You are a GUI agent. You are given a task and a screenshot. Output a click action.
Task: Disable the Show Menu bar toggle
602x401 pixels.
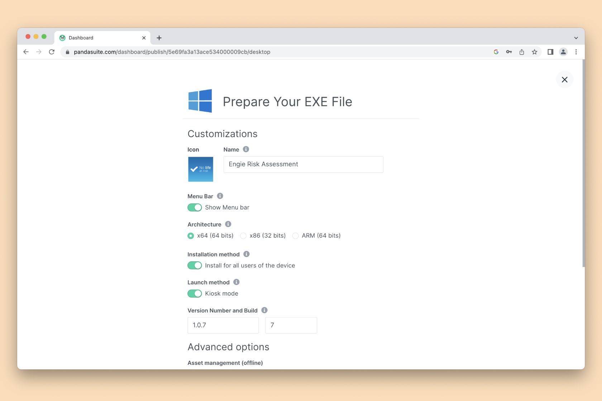coord(195,207)
